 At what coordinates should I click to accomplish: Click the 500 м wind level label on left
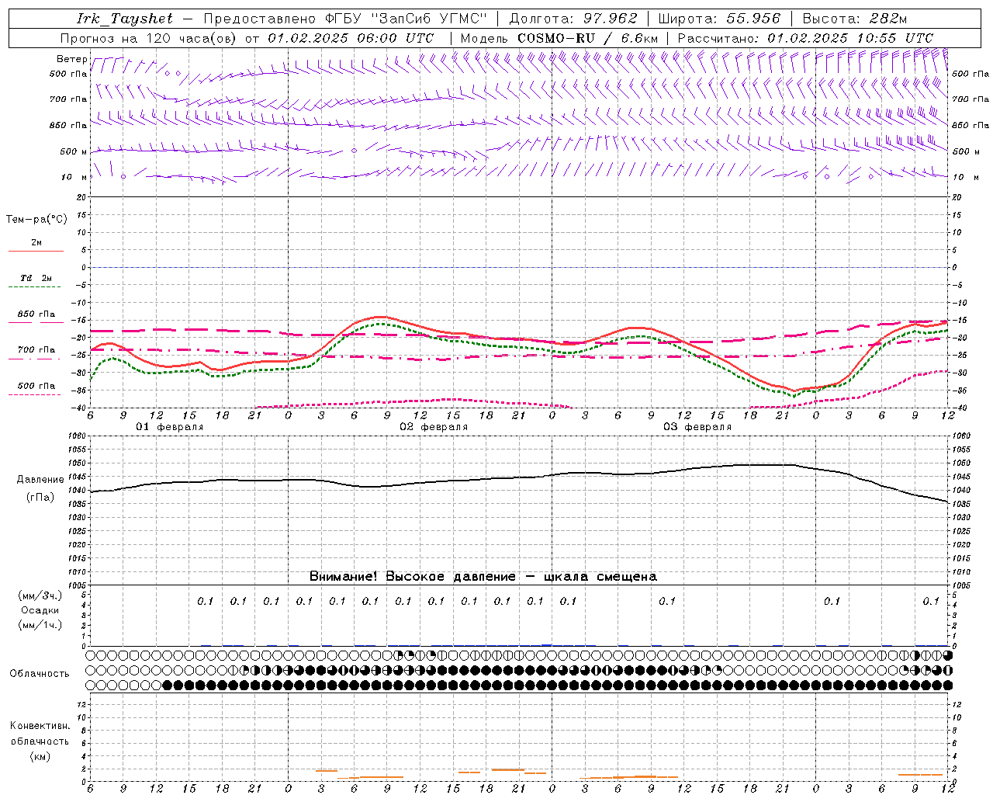[x=74, y=151]
